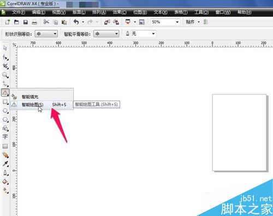Expand the application launcher dropdown arrow
The width and height of the screenshot is (273, 216).
(135, 22)
